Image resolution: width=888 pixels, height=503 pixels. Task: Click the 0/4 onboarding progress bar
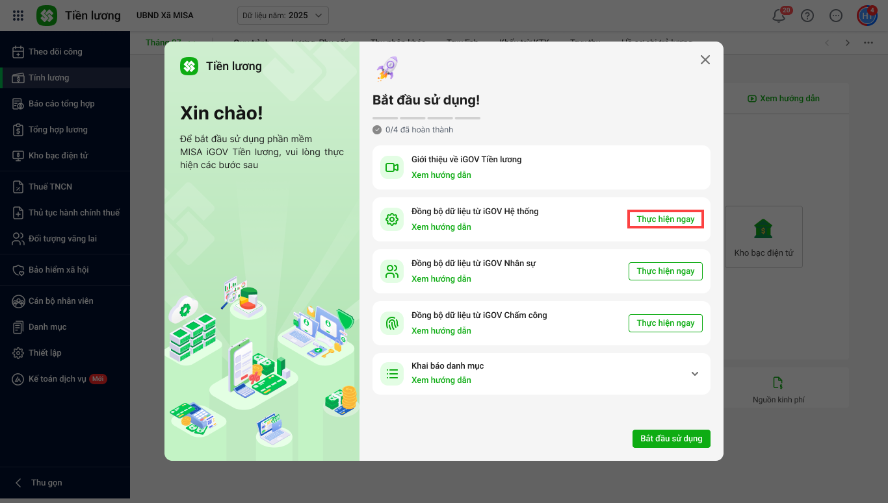click(426, 118)
